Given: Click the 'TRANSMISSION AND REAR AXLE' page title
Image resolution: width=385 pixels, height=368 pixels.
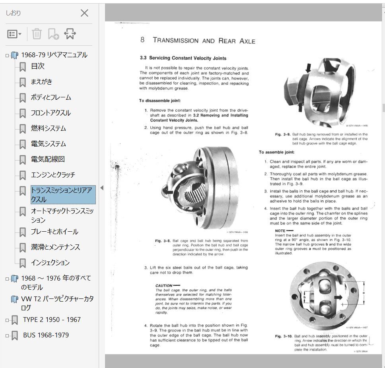Looking at the screenshot, I should [x=204, y=41].
